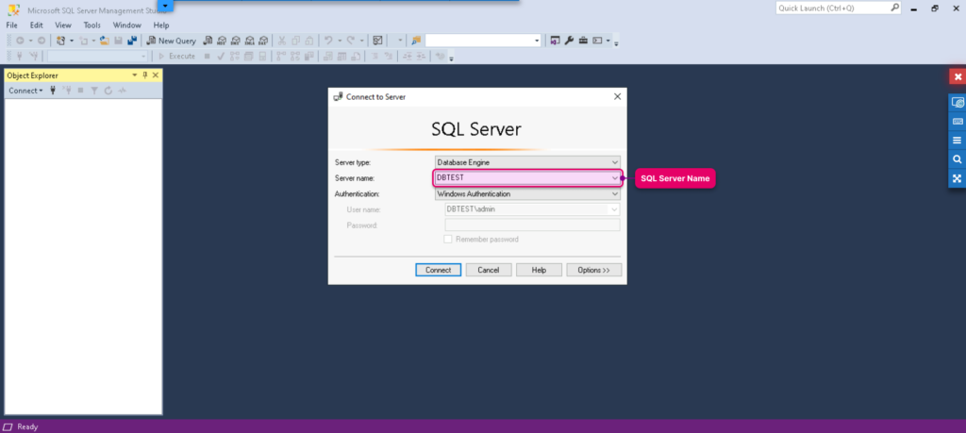Open the View menu
The width and height of the screenshot is (966, 433).
pyautogui.click(x=63, y=25)
